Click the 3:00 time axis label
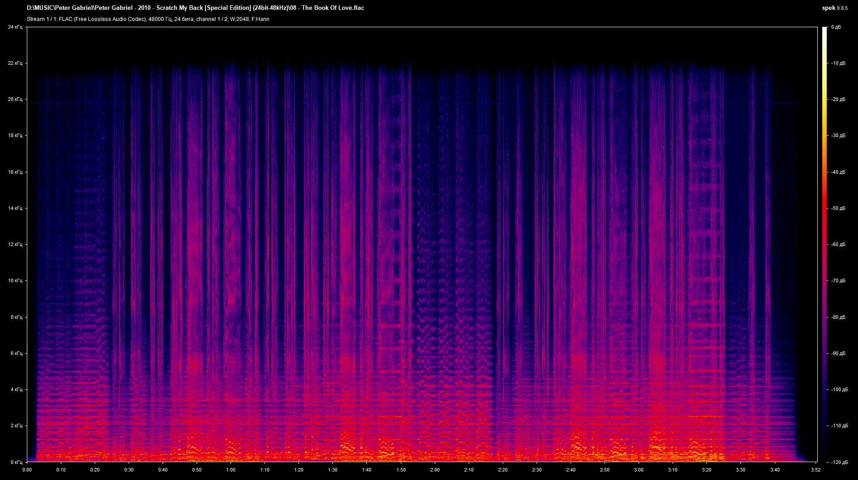The width and height of the screenshot is (858, 480). (x=639, y=470)
